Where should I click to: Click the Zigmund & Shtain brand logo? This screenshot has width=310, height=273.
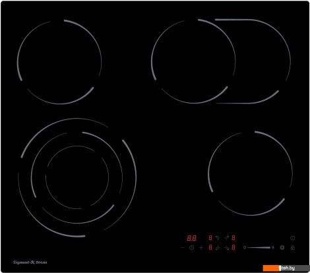[x=30, y=262]
